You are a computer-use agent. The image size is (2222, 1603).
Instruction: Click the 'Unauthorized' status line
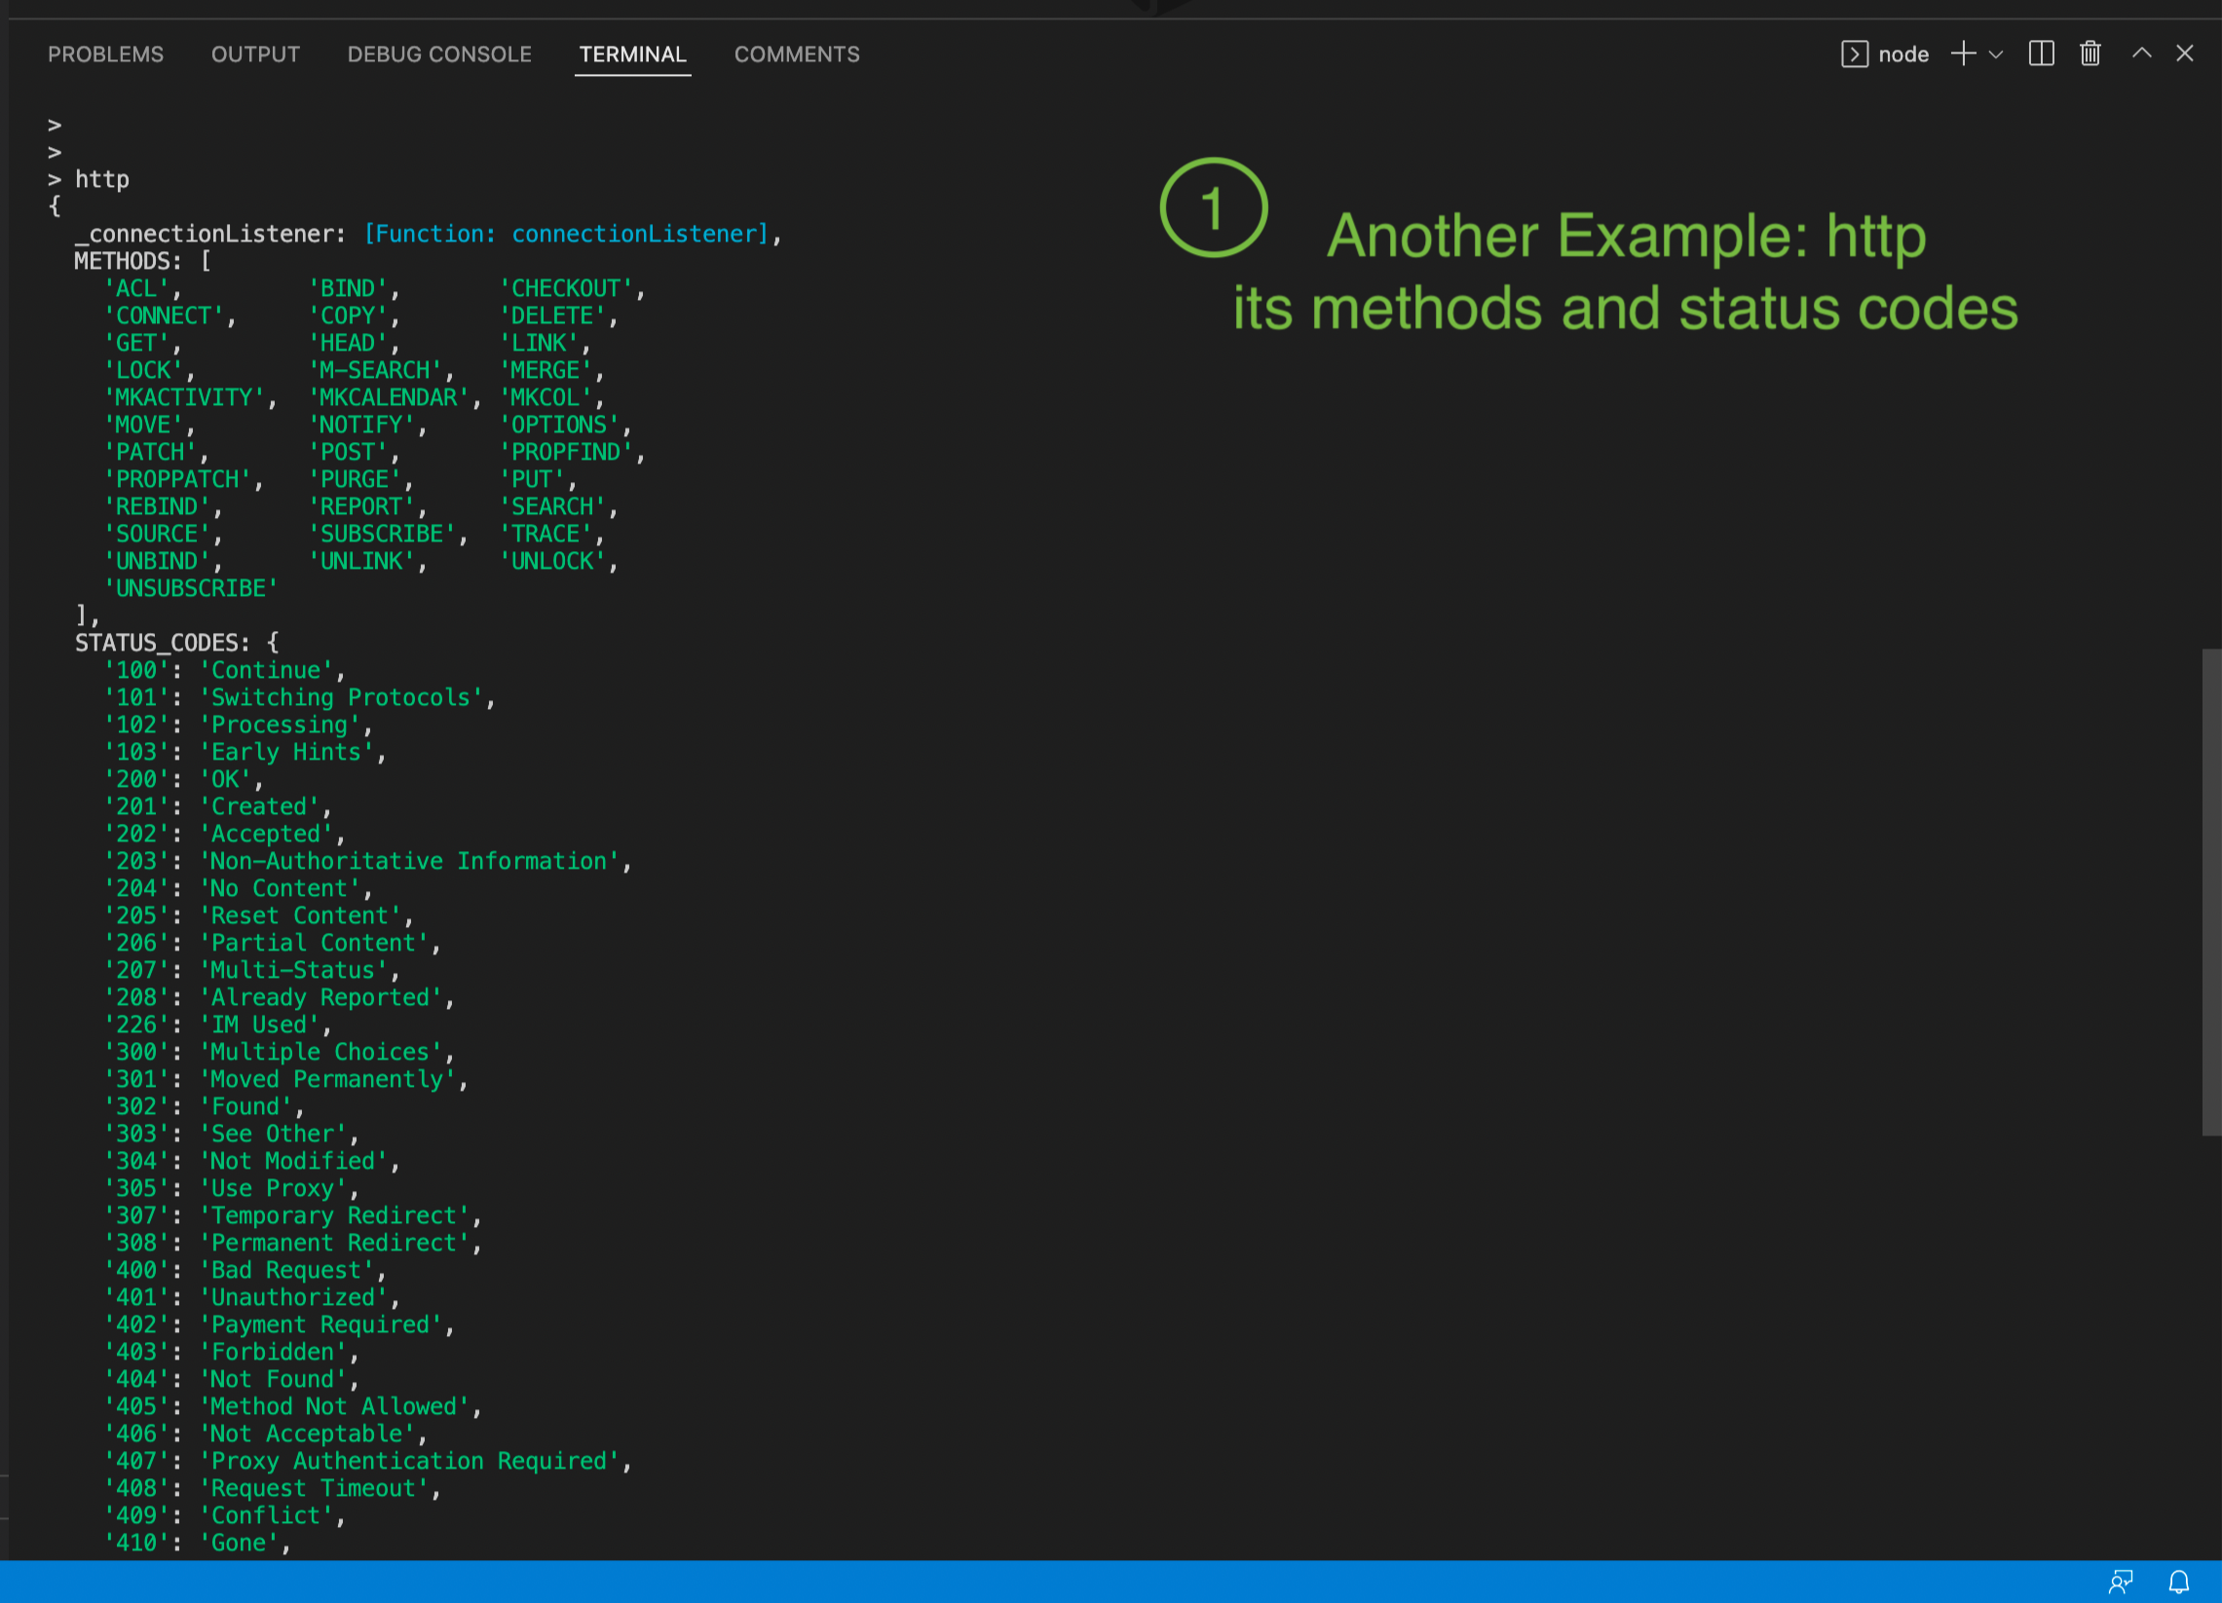tap(251, 1297)
